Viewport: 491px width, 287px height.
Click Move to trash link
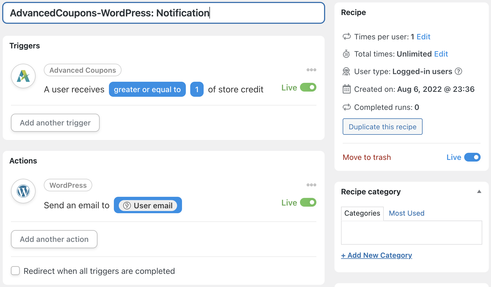tap(367, 157)
